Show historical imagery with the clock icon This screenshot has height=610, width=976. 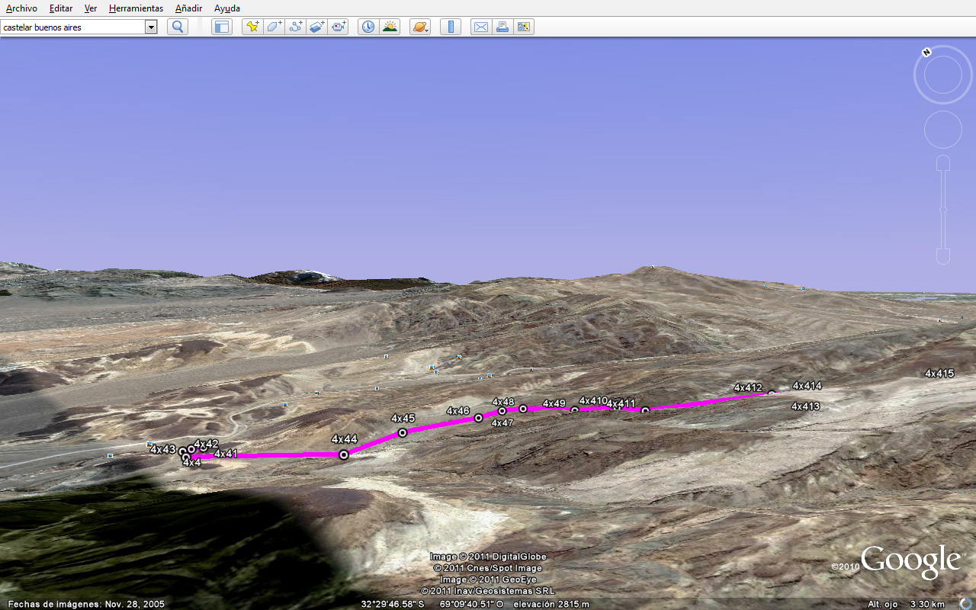[368, 27]
